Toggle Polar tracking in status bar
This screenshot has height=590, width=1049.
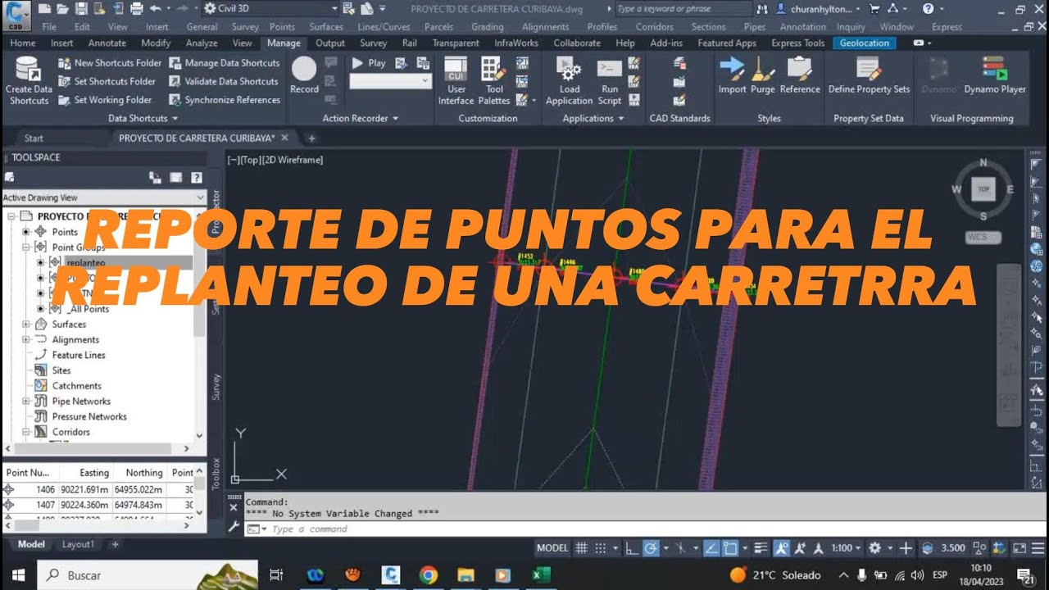pyautogui.click(x=652, y=548)
